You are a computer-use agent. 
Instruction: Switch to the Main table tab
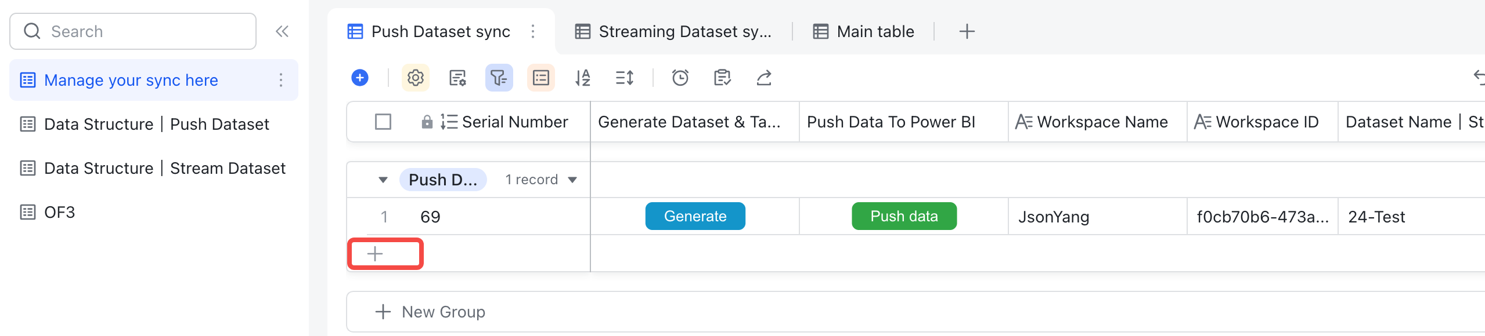pos(864,31)
